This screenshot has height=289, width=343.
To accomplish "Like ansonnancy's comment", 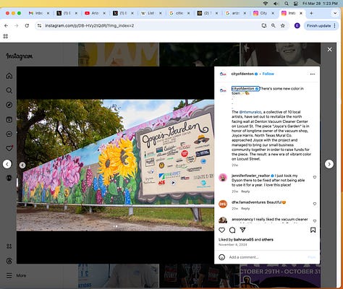I will pos(315,221).
